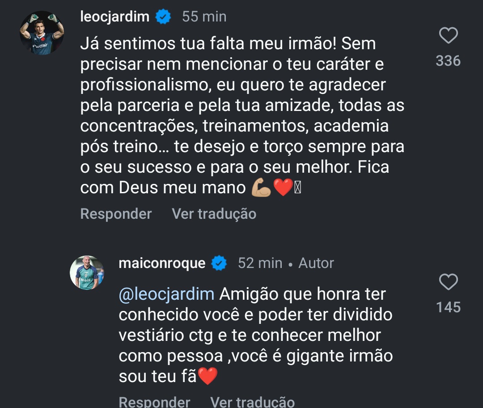Click maiconroque's verified badge

tap(219, 263)
